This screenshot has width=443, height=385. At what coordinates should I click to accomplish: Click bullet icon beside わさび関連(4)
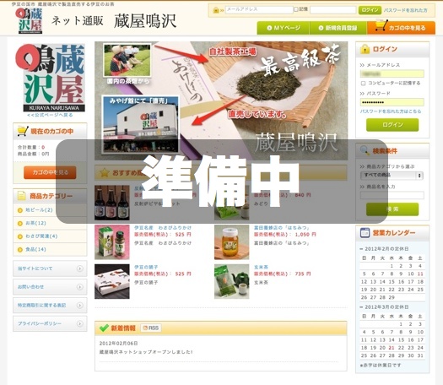click(x=20, y=236)
